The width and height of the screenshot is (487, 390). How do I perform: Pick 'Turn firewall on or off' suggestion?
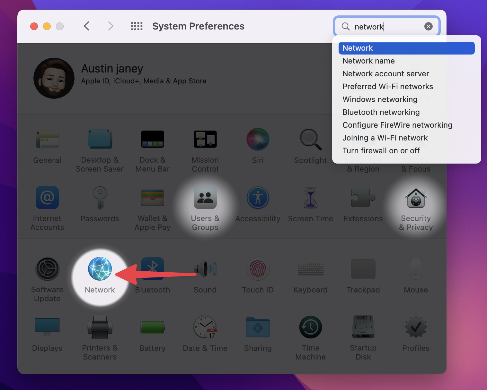pos(381,151)
